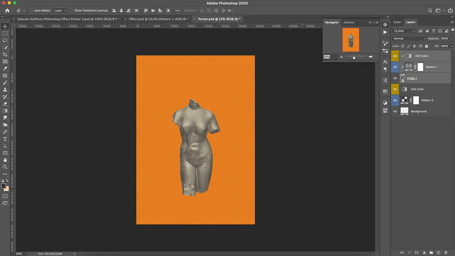
Task: Open the Color panel tab
Action: tap(397, 22)
